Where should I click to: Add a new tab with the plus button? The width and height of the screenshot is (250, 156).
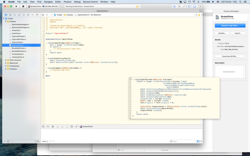click(201, 11)
